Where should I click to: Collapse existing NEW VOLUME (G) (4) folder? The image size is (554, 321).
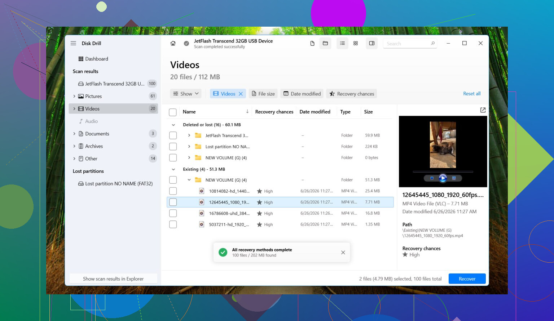(x=189, y=180)
